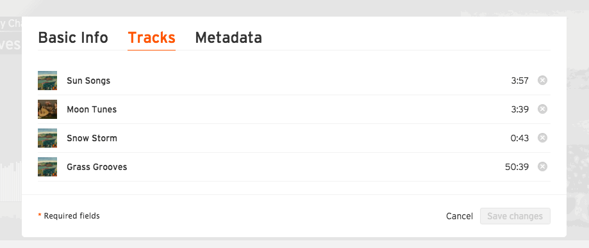Remove the Grass Grooves track
The width and height of the screenshot is (589, 248).
[x=542, y=167]
